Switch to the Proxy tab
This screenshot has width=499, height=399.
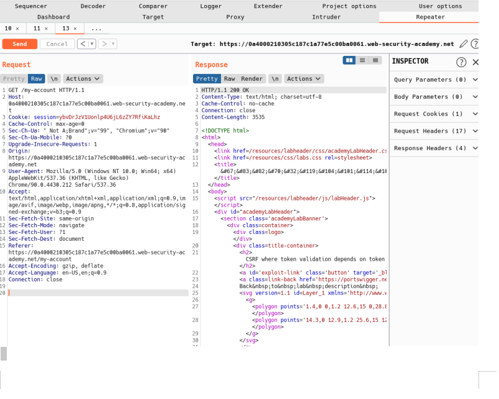(235, 17)
